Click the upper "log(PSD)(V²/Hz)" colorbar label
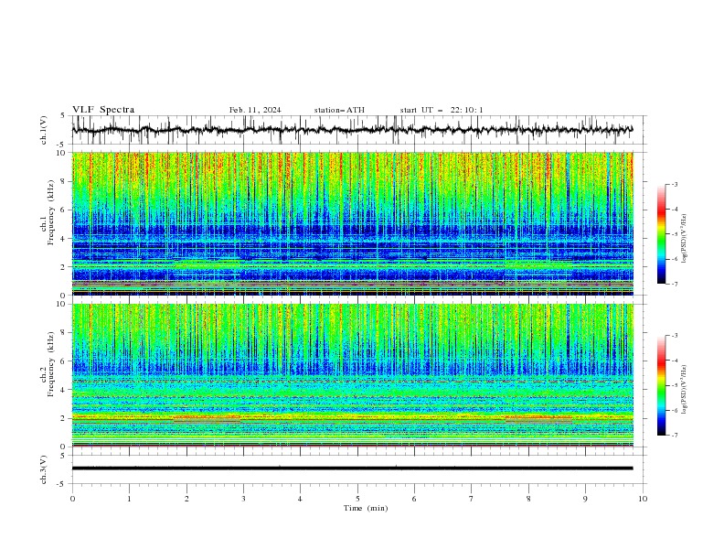 (685, 239)
